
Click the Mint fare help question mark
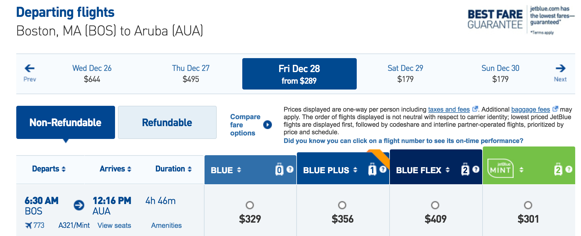pyautogui.click(x=569, y=169)
